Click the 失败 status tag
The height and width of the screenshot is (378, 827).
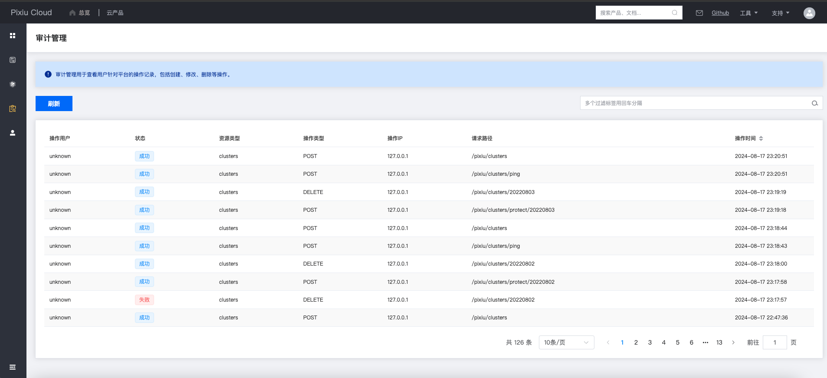(144, 300)
